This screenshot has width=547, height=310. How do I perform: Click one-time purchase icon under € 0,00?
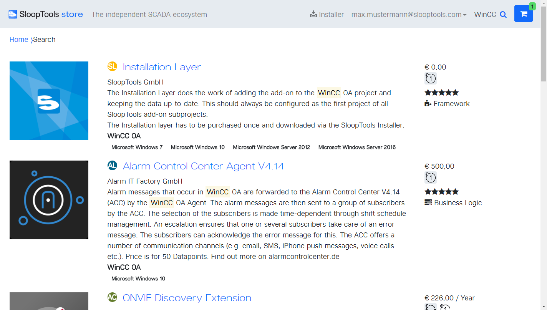point(431,78)
